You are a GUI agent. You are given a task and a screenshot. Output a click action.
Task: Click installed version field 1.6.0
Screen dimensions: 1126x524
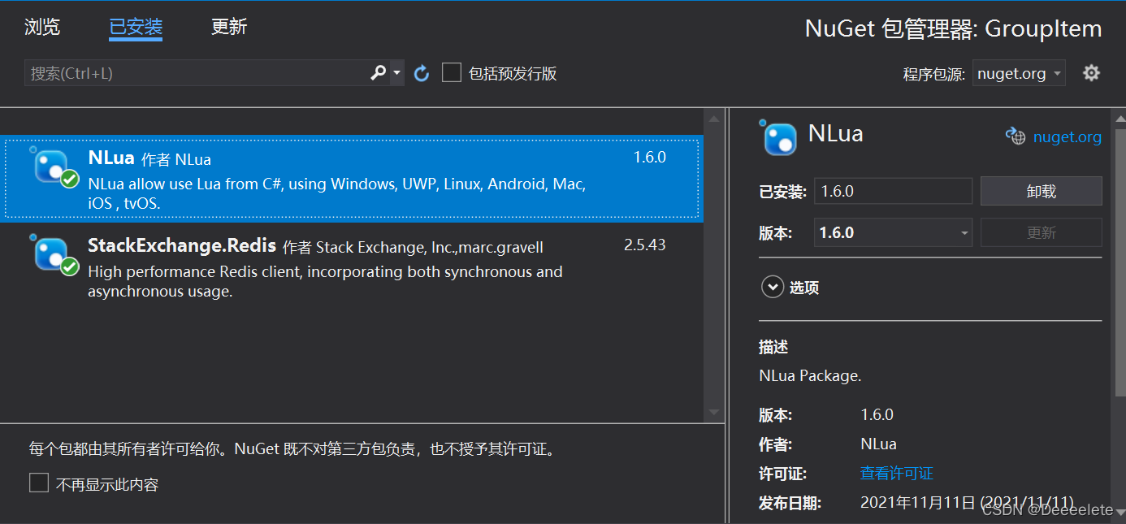click(x=894, y=191)
